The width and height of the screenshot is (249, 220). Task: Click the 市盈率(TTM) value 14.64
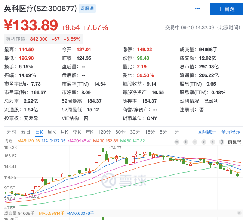(x=100, y=84)
